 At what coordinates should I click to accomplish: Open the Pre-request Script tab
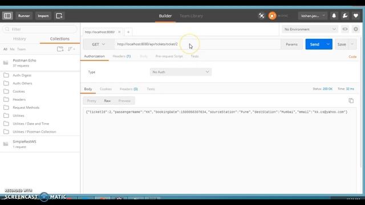pos(169,56)
